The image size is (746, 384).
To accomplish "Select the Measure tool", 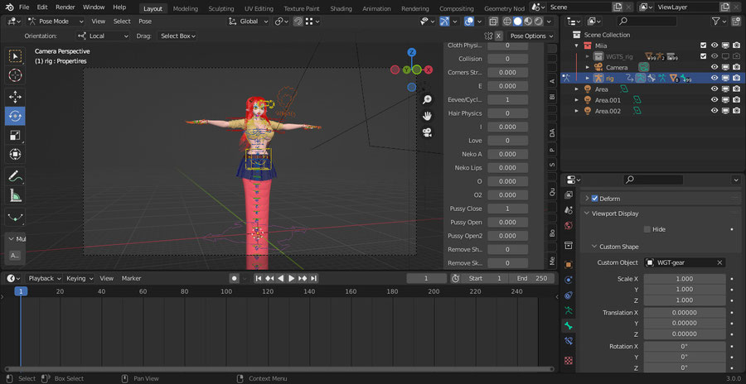I will (x=15, y=195).
